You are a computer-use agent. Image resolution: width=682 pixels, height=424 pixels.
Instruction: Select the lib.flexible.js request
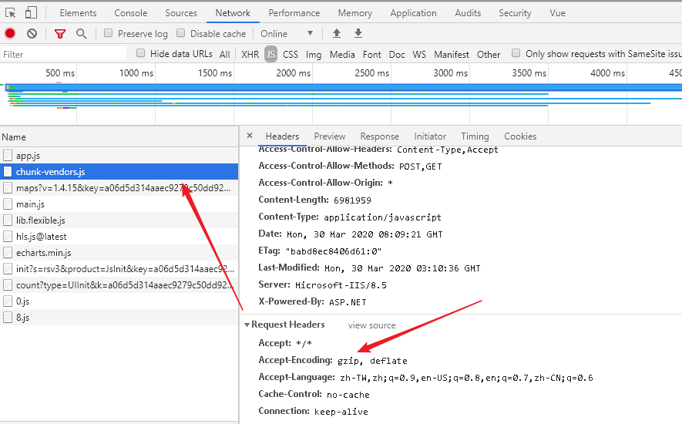119,220
